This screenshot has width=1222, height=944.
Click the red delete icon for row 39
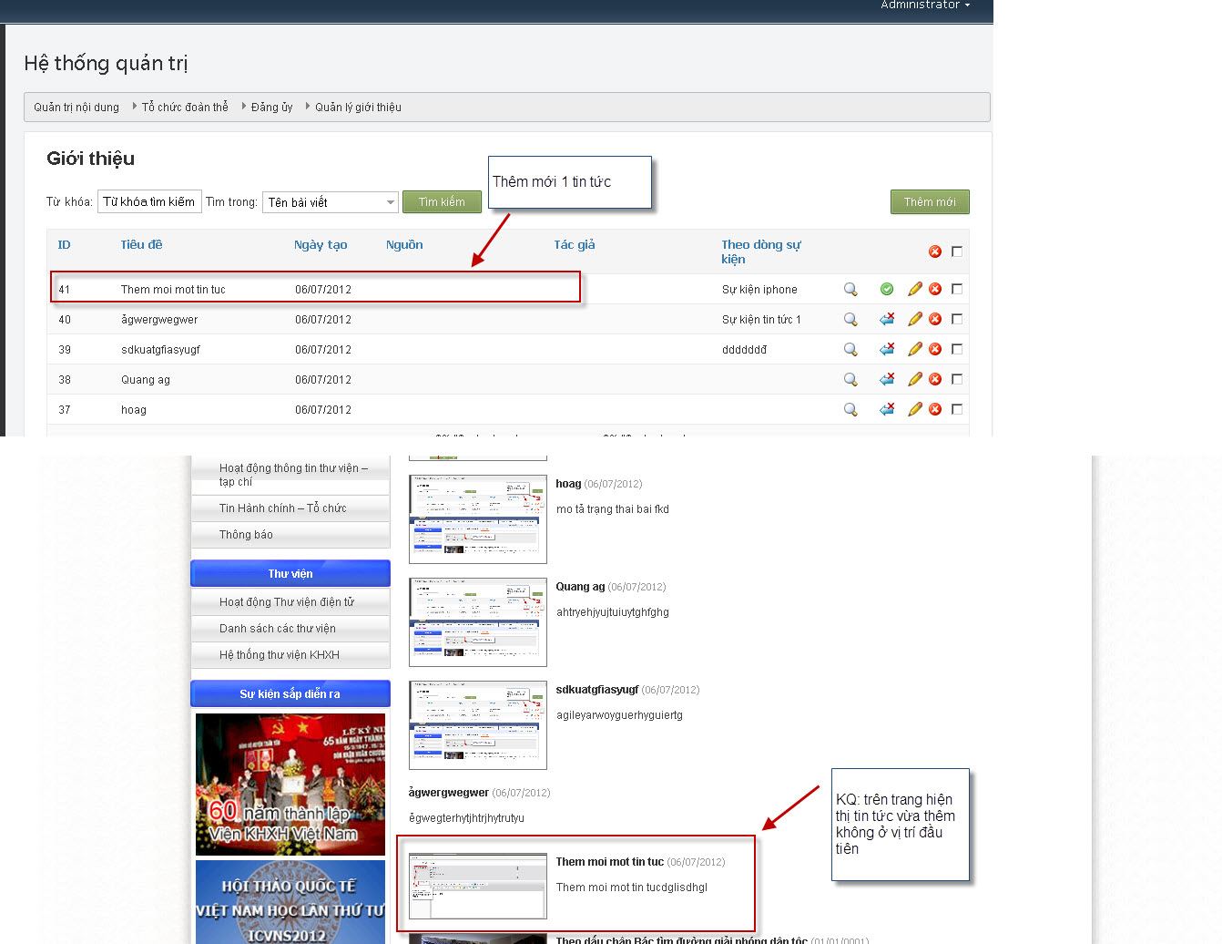coord(935,350)
